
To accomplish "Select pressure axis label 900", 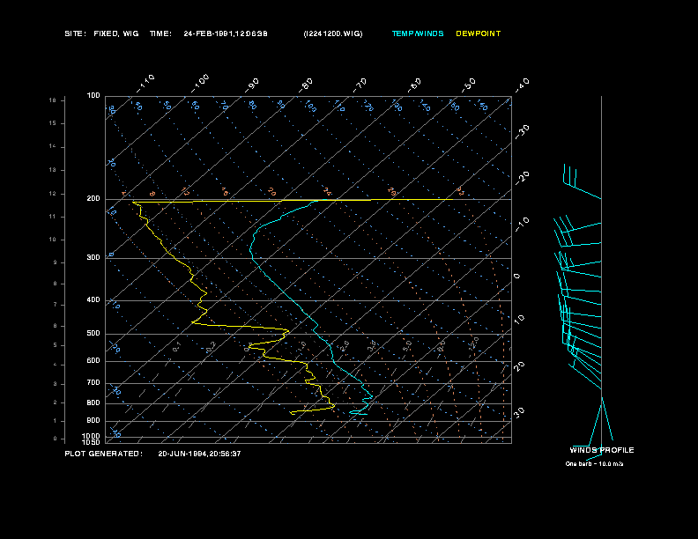I will (x=93, y=420).
